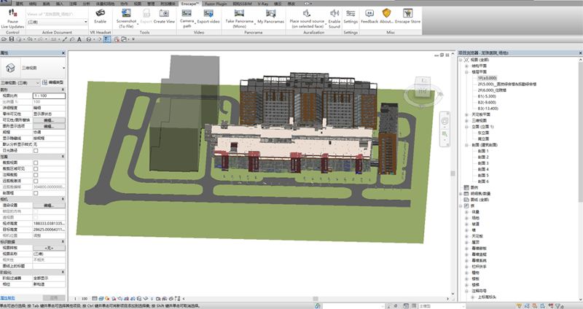This screenshot has height=309, width=583.
Task: Click the drawing area horizontal scrollbar thumb
Action: point(316,299)
